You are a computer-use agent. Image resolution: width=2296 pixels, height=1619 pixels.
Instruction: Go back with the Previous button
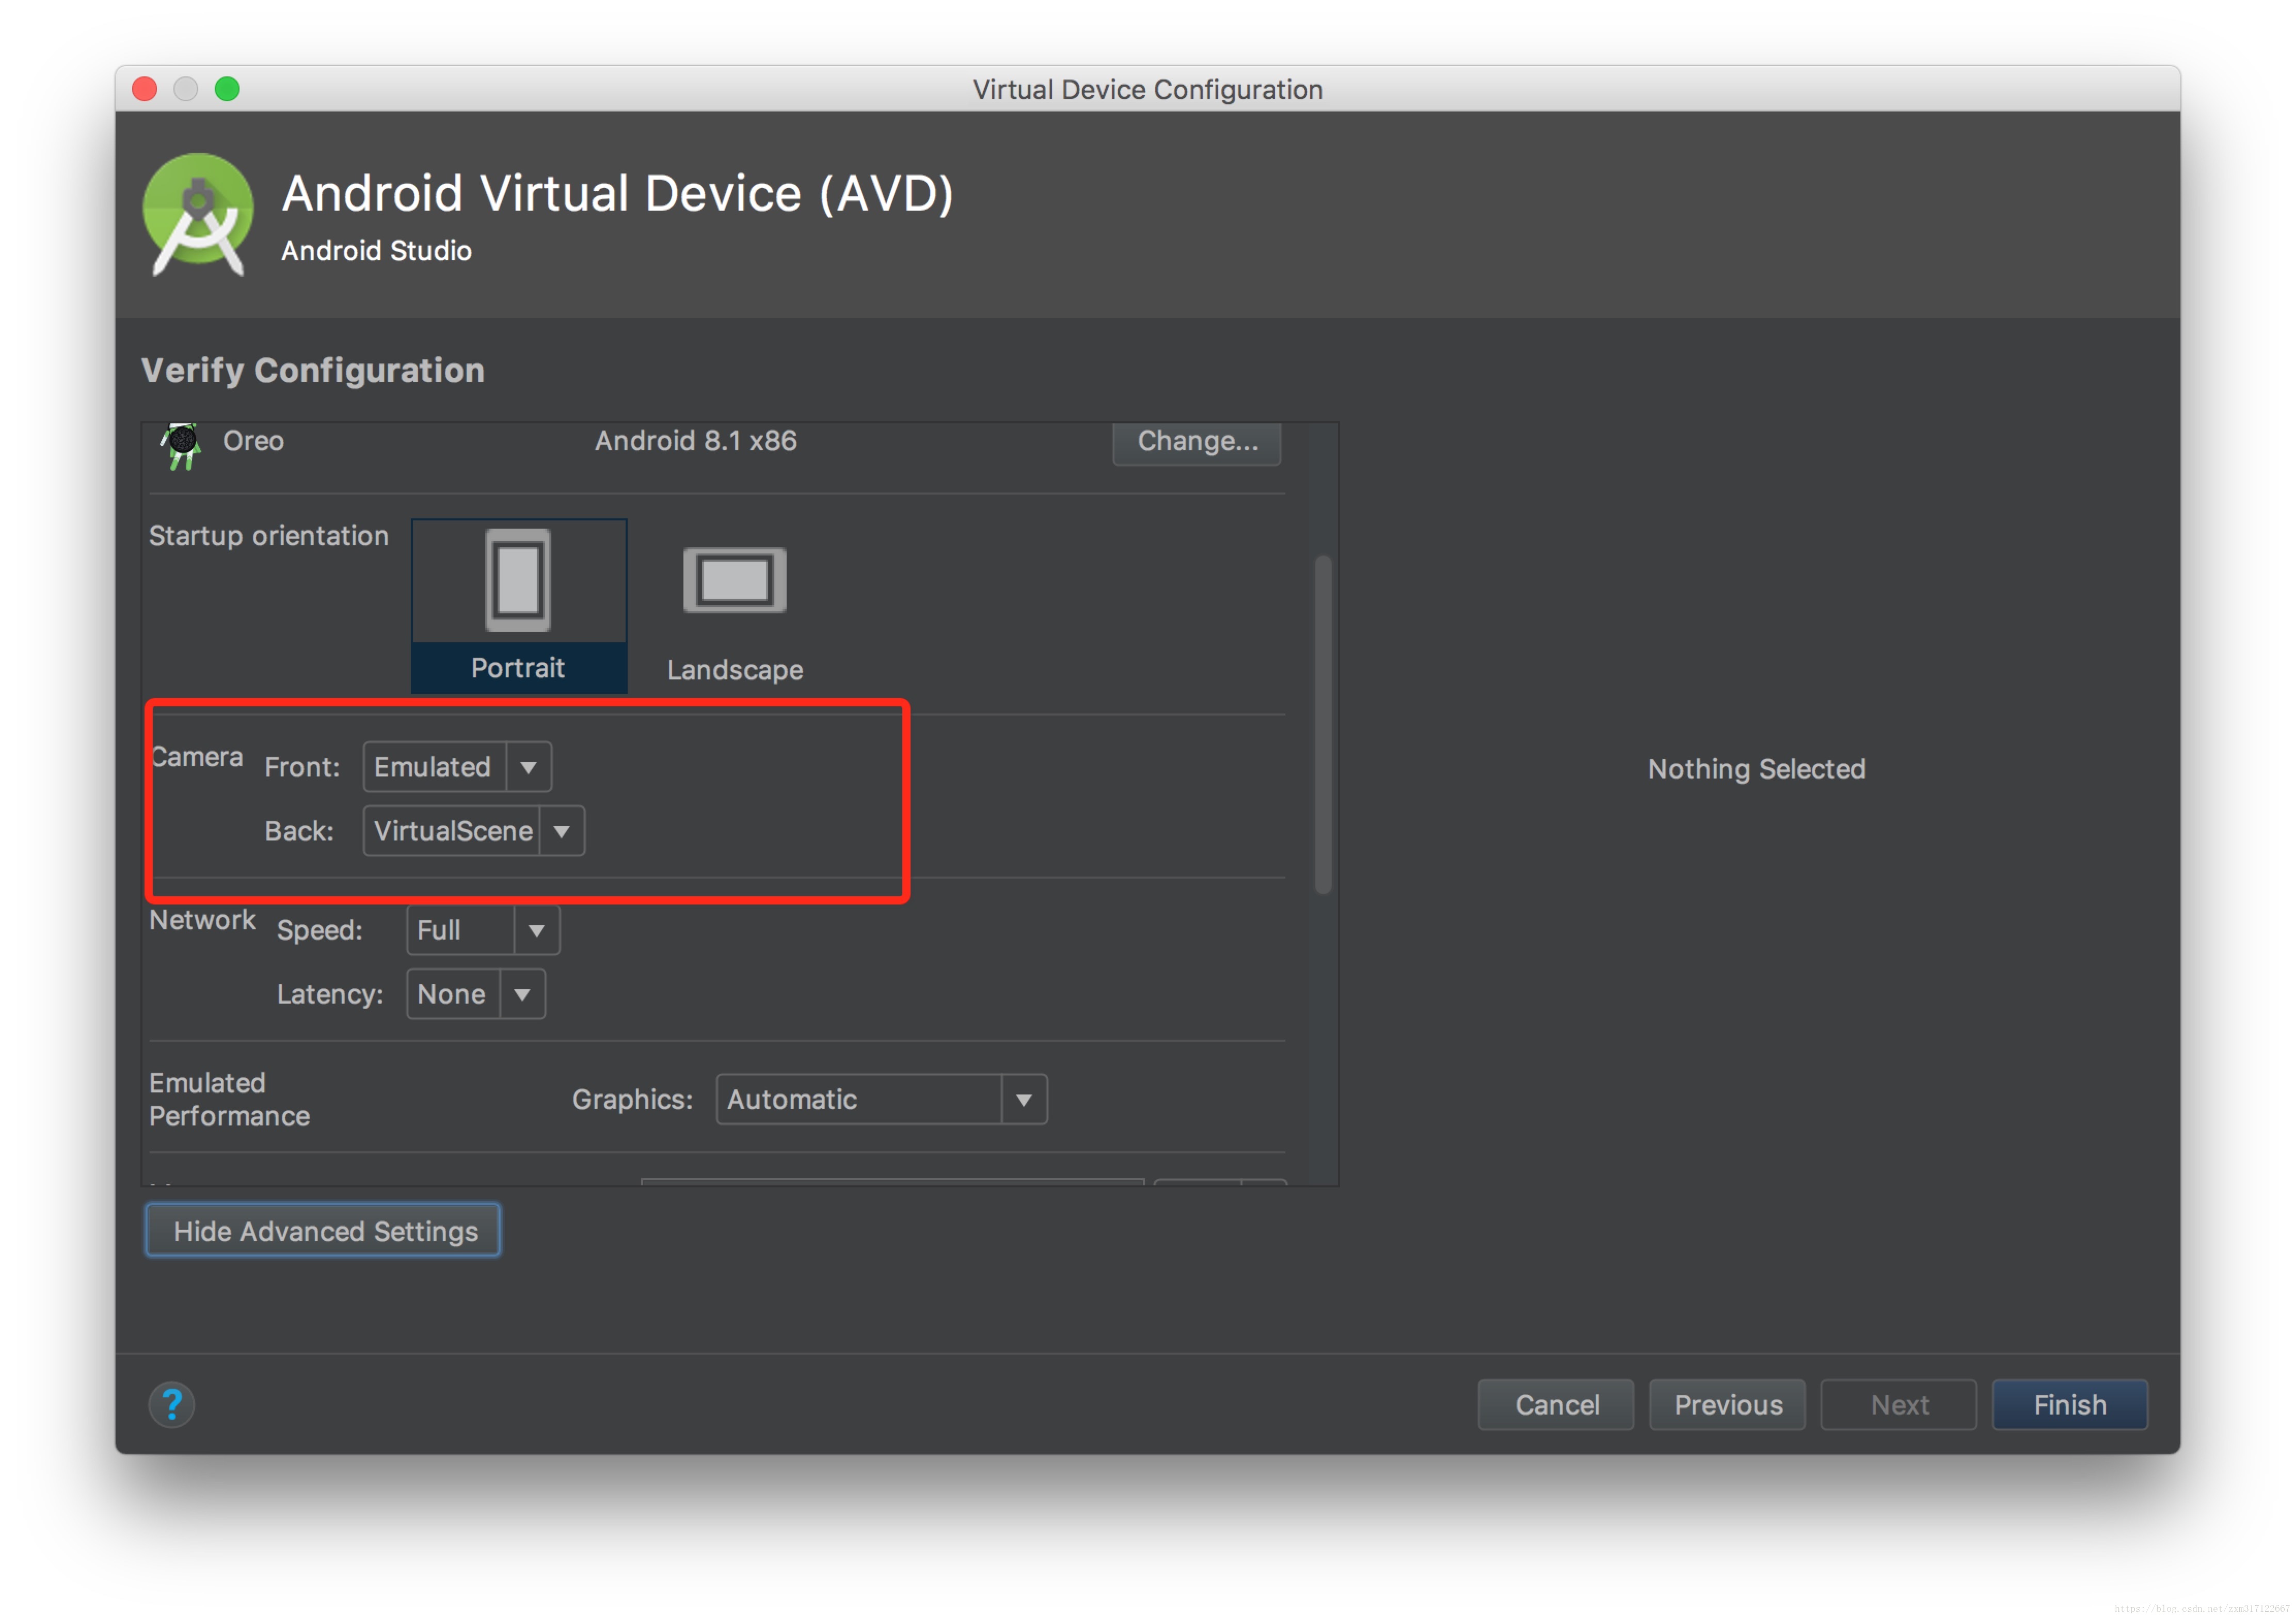point(1727,1405)
